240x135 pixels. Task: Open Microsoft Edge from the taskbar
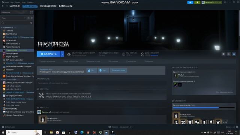[x=82, y=132]
